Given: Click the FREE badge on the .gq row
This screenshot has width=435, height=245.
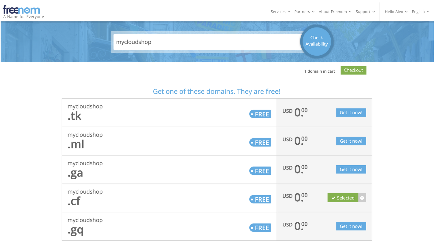Looking at the screenshot, I should (x=260, y=228).
